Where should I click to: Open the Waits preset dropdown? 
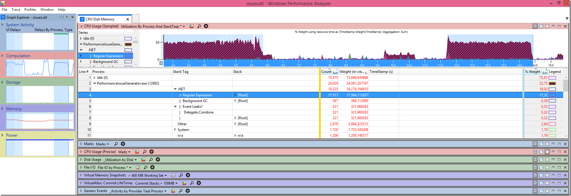click(124, 152)
